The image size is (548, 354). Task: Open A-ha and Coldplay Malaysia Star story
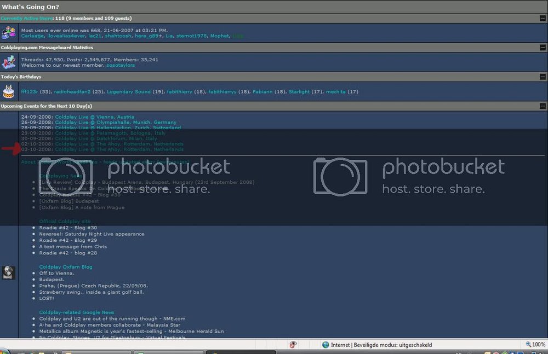tap(110, 325)
